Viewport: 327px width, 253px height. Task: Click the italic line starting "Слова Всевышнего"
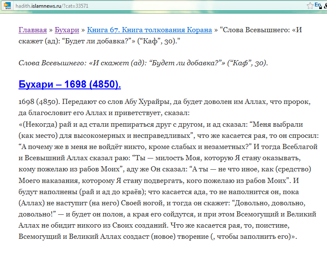[143, 63]
